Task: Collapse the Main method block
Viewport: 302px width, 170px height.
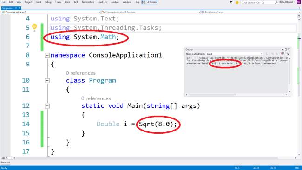Action: click(x=47, y=106)
